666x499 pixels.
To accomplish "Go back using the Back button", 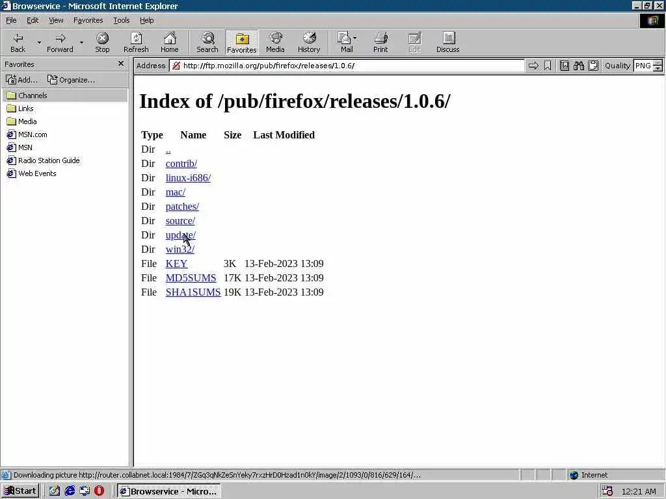I will tap(18, 42).
